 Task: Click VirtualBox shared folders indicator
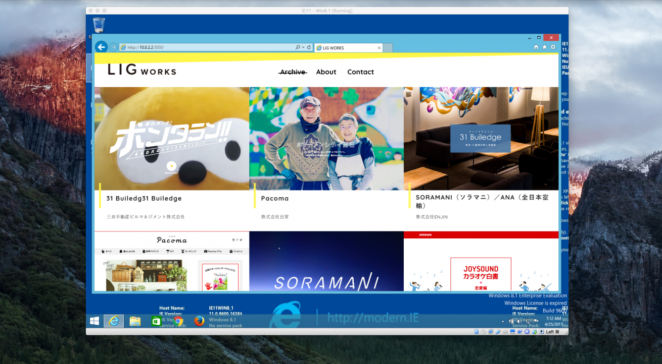[x=505, y=331]
